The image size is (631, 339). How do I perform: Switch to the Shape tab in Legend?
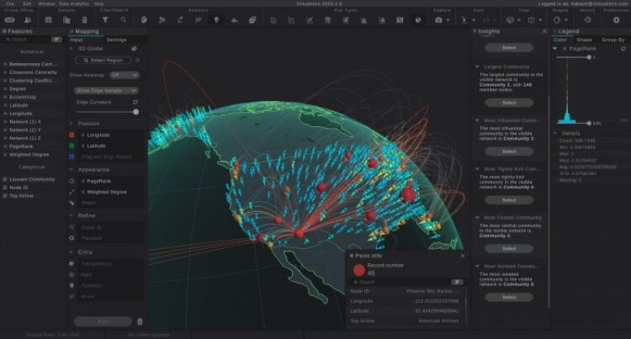(584, 40)
